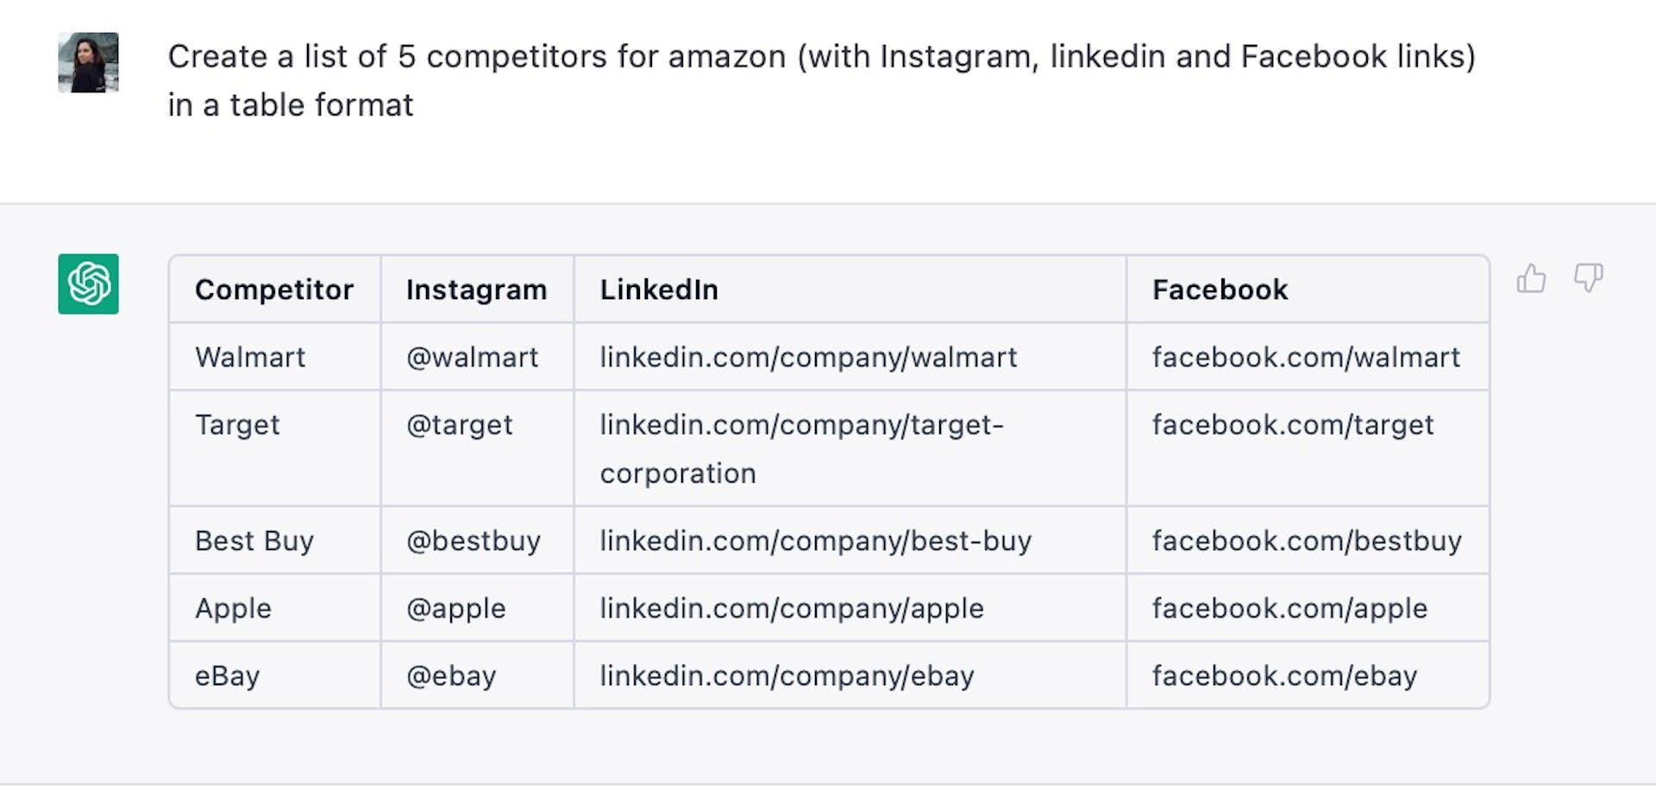Click the @target Instagram handle

(x=459, y=425)
